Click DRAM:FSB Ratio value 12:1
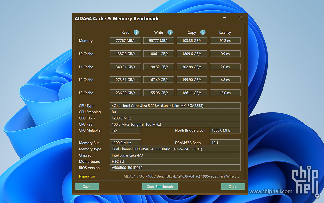 tap(225, 143)
